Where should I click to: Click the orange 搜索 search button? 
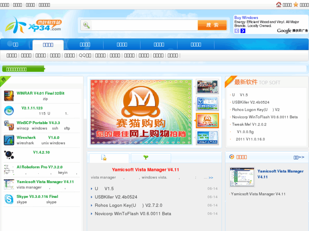coord(212,25)
